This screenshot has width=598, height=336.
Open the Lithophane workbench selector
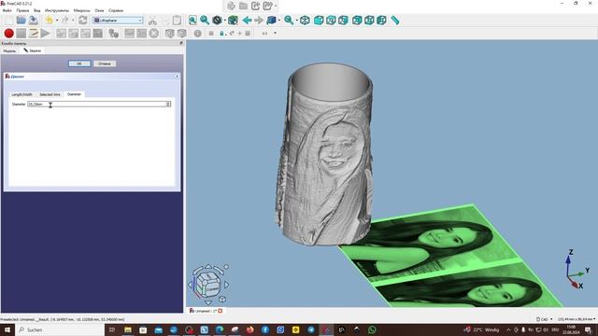coord(118,21)
